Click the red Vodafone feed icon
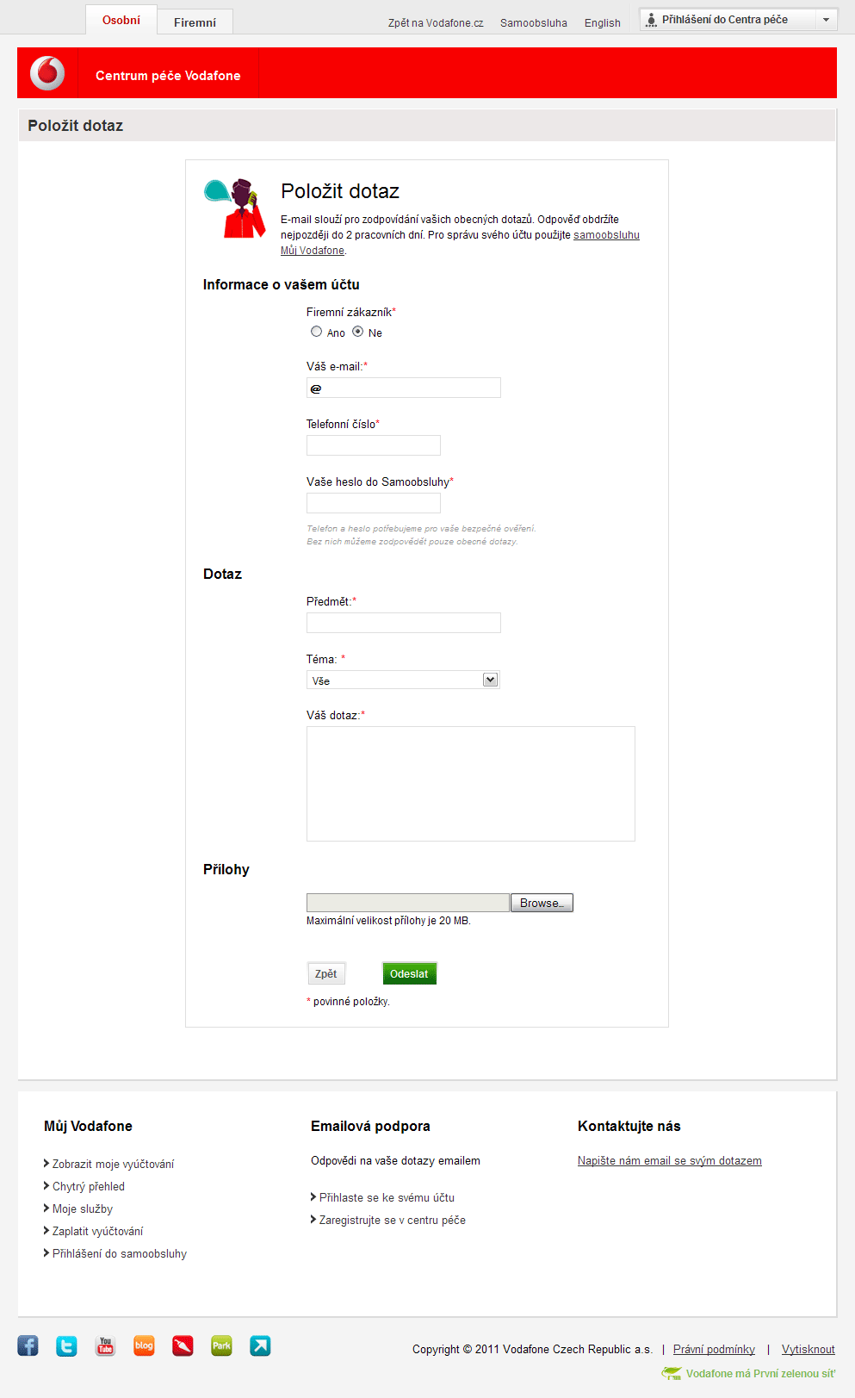The height and width of the screenshot is (1398, 855). (x=183, y=1345)
